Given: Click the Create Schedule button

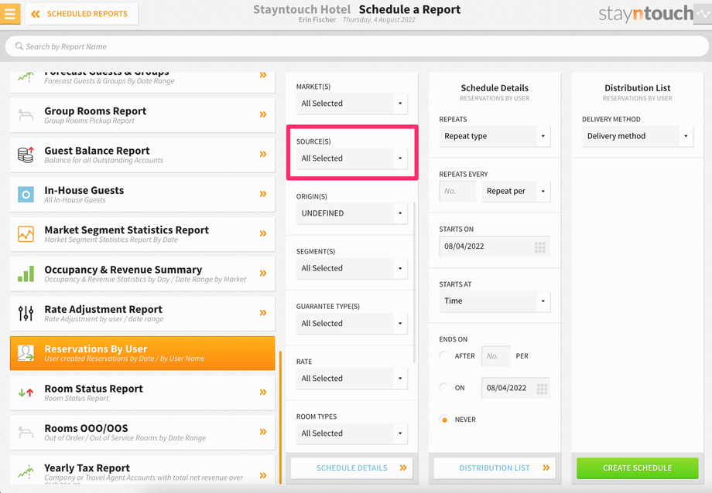Looking at the screenshot, I should tap(638, 468).
